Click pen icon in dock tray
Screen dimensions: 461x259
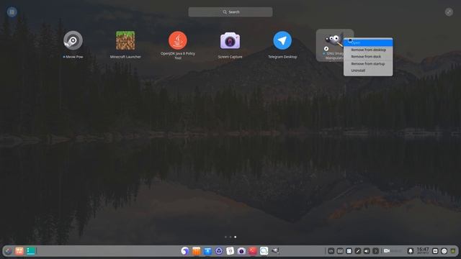click(358, 251)
